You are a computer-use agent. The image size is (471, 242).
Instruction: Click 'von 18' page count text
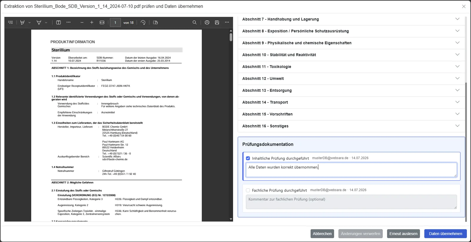point(128,23)
